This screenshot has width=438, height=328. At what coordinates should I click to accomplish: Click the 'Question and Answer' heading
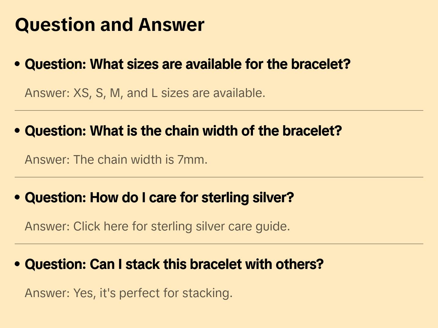coord(109,25)
